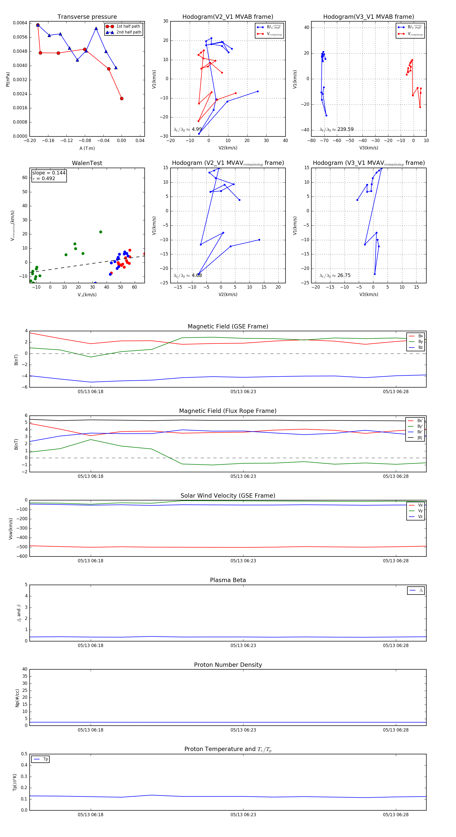Image resolution: width=456 pixels, height=837 pixels.
Task: Click the "Np(#/cc)" y-axis label
Action: point(17,698)
